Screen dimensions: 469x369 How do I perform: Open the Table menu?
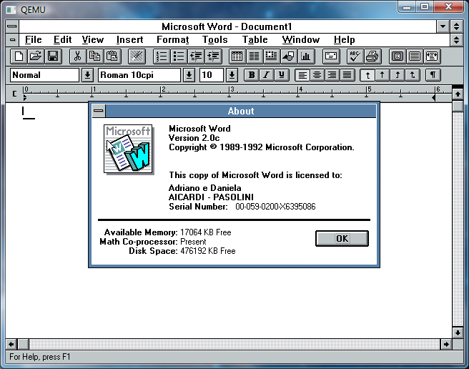coord(255,40)
